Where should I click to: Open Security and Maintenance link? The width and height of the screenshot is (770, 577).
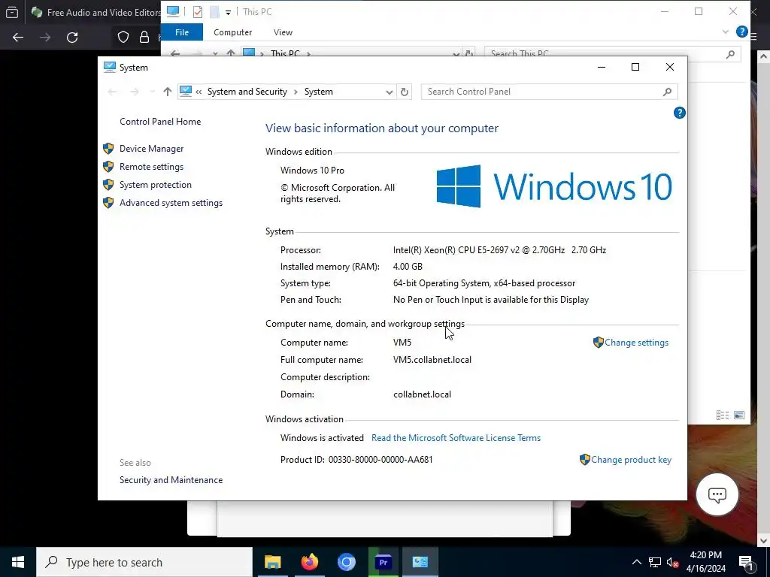(x=171, y=480)
